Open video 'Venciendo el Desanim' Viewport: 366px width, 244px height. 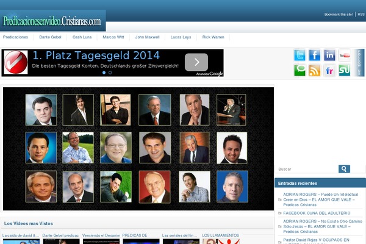click(101, 235)
